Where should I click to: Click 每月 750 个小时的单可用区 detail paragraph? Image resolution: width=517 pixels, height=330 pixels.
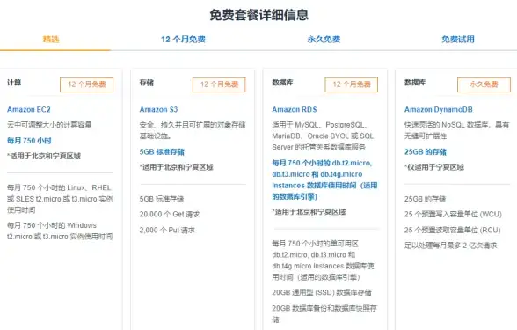point(324,260)
